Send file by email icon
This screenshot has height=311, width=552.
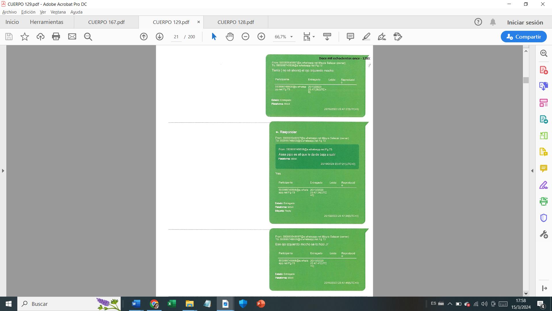(x=72, y=37)
